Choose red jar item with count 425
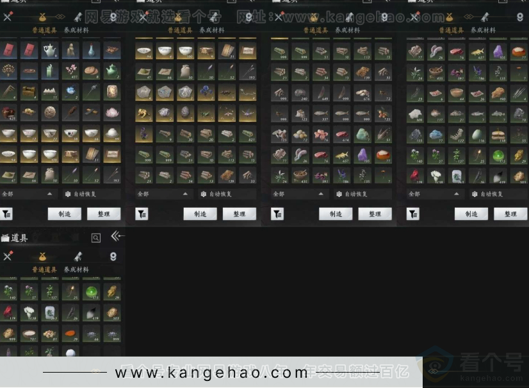Viewport: 529px width, 388px height. point(8,112)
